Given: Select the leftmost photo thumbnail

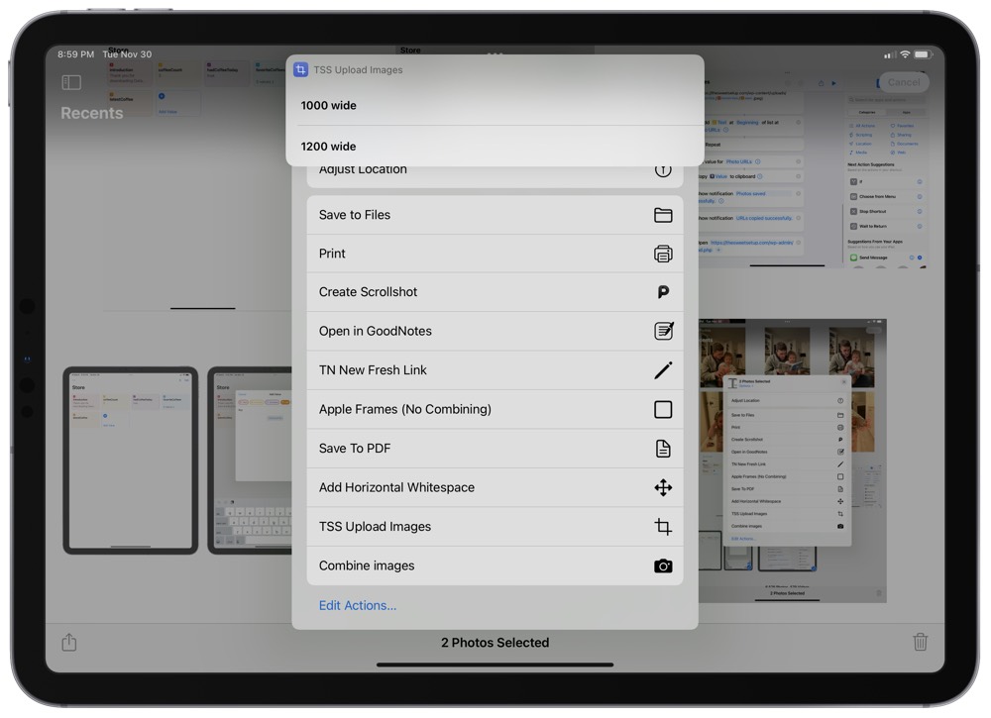Looking at the screenshot, I should click(x=132, y=458).
